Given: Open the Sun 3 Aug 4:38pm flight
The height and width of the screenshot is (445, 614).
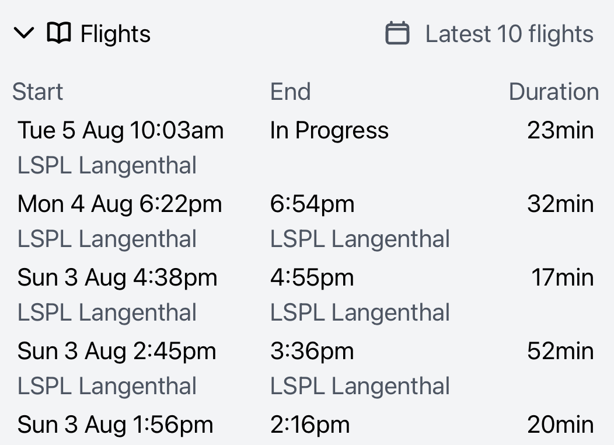Looking at the screenshot, I should pyautogui.click(x=117, y=277).
